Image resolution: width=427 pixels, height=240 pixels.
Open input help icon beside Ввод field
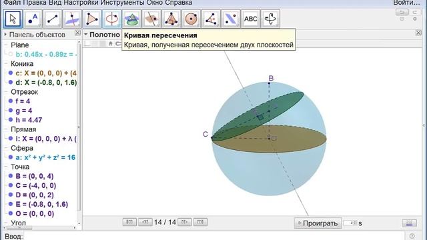412,236
